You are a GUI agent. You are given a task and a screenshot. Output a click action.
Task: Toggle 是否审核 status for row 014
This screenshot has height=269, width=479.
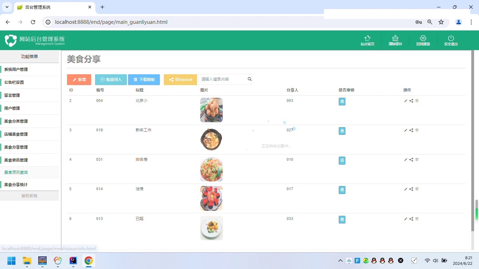point(342,190)
